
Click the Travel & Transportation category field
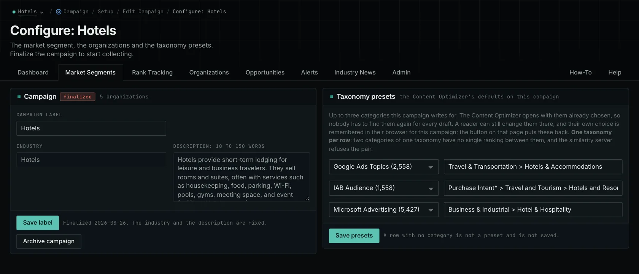pos(533,167)
